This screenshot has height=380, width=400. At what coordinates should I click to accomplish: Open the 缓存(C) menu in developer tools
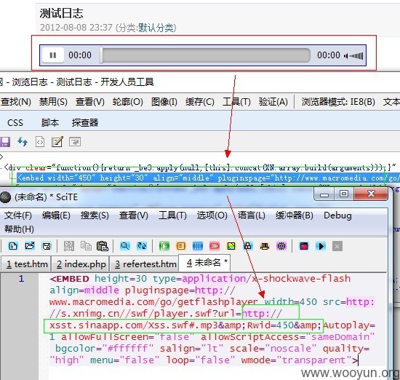200,102
